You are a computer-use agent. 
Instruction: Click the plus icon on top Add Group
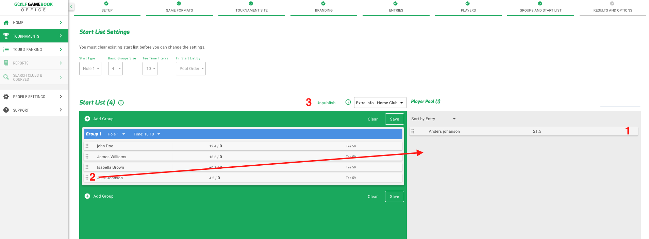coord(87,119)
